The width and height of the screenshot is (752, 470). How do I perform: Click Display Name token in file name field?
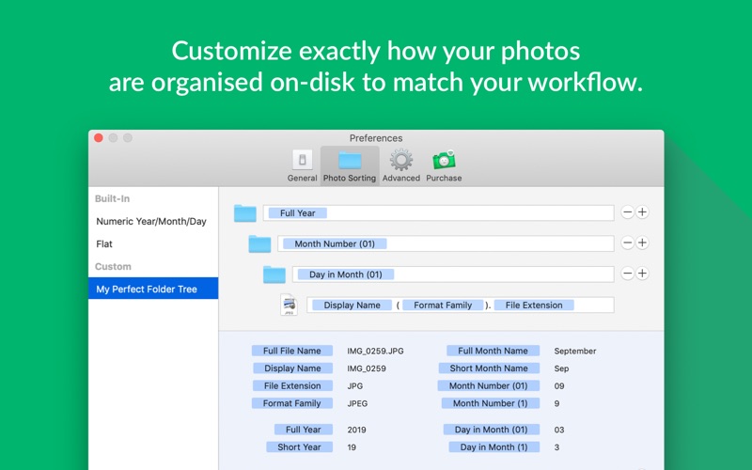(352, 305)
